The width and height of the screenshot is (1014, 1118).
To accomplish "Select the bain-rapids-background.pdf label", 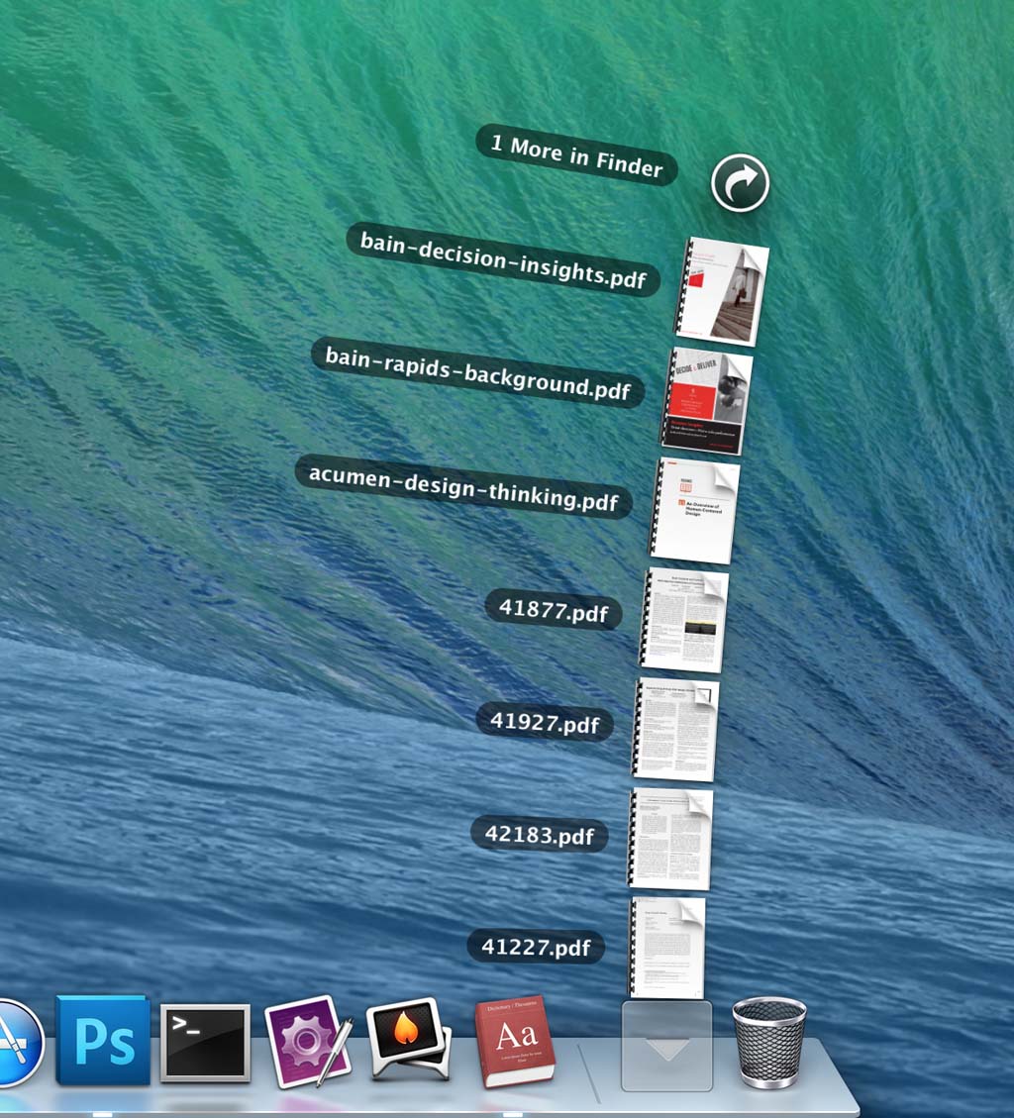I will click(477, 372).
